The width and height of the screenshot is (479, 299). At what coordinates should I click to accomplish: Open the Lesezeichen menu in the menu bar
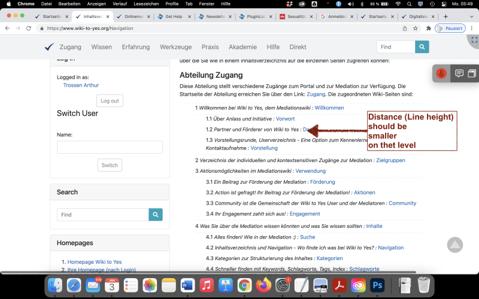146,4
